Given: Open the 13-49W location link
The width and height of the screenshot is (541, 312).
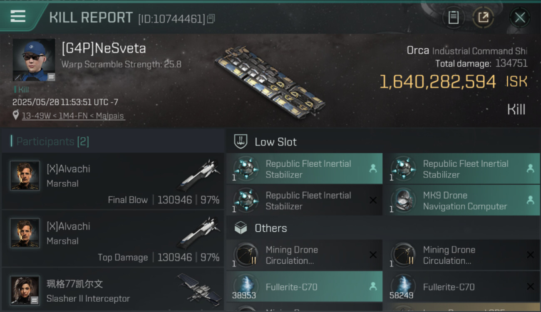Looking at the screenshot, I should click(73, 116).
